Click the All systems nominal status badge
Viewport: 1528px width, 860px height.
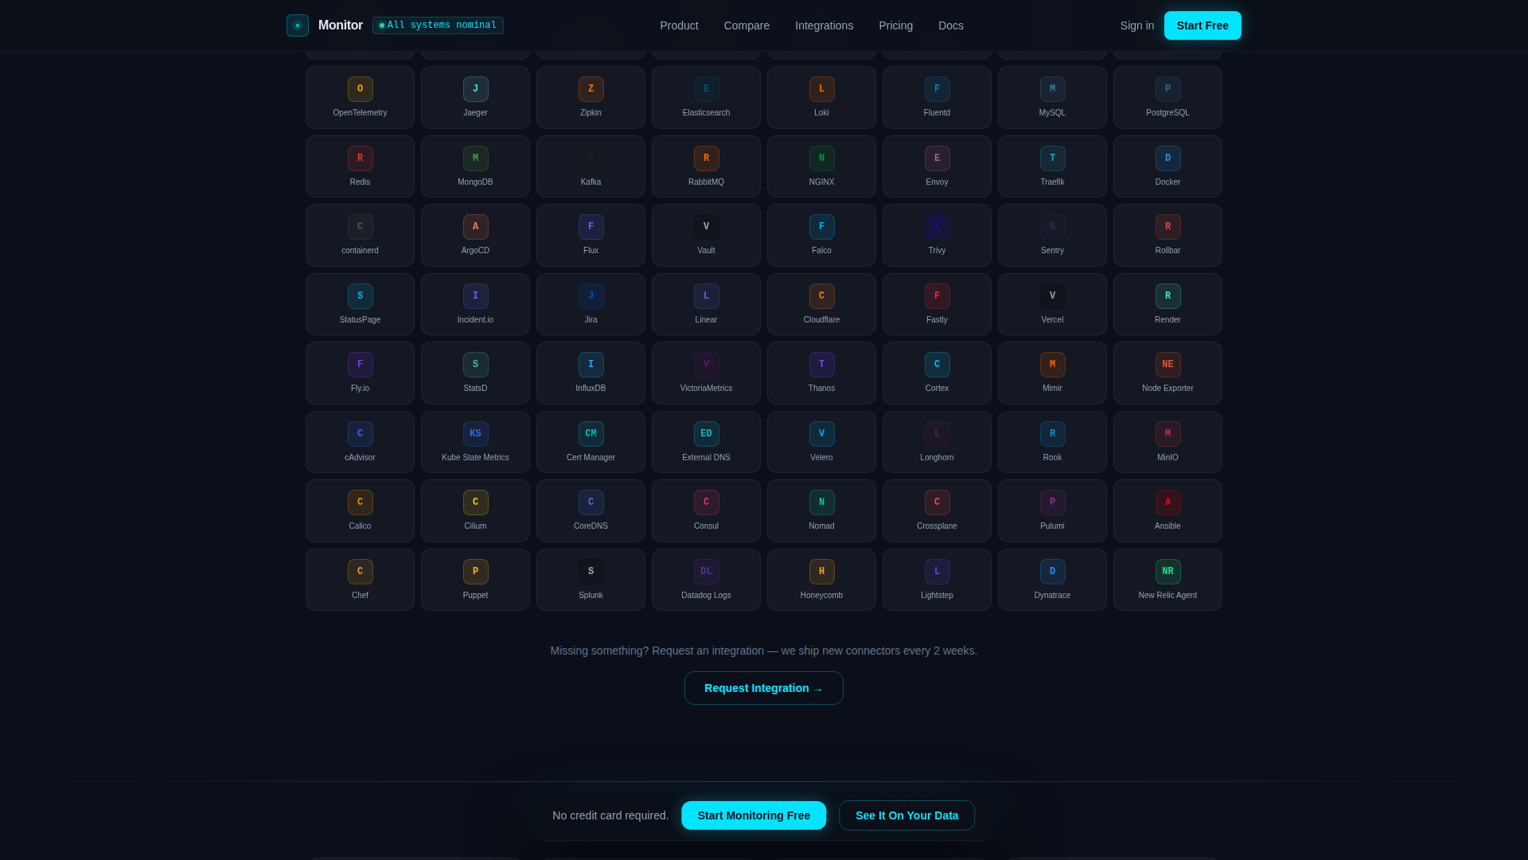(x=438, y=25)
